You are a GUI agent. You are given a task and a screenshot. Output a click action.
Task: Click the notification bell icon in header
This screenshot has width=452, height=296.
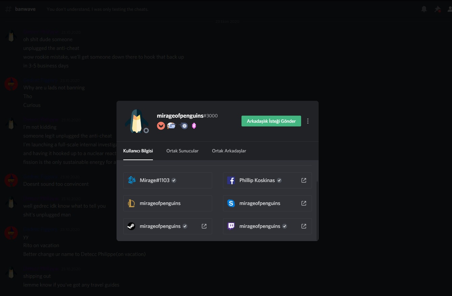(424, 9)
